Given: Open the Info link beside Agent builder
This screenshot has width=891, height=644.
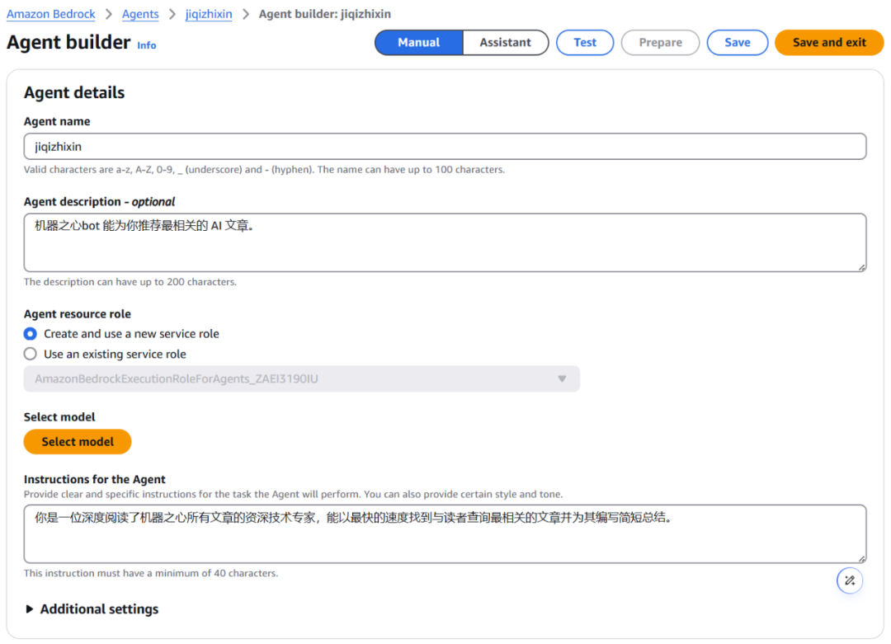Looking at the screenshot, I should point(147,45).
